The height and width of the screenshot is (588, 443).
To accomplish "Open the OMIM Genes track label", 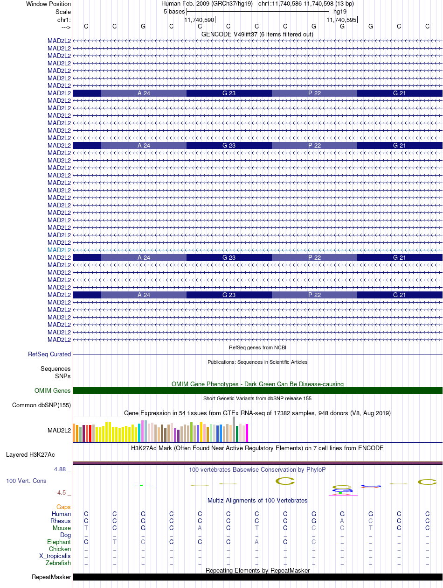I will 53,390.
